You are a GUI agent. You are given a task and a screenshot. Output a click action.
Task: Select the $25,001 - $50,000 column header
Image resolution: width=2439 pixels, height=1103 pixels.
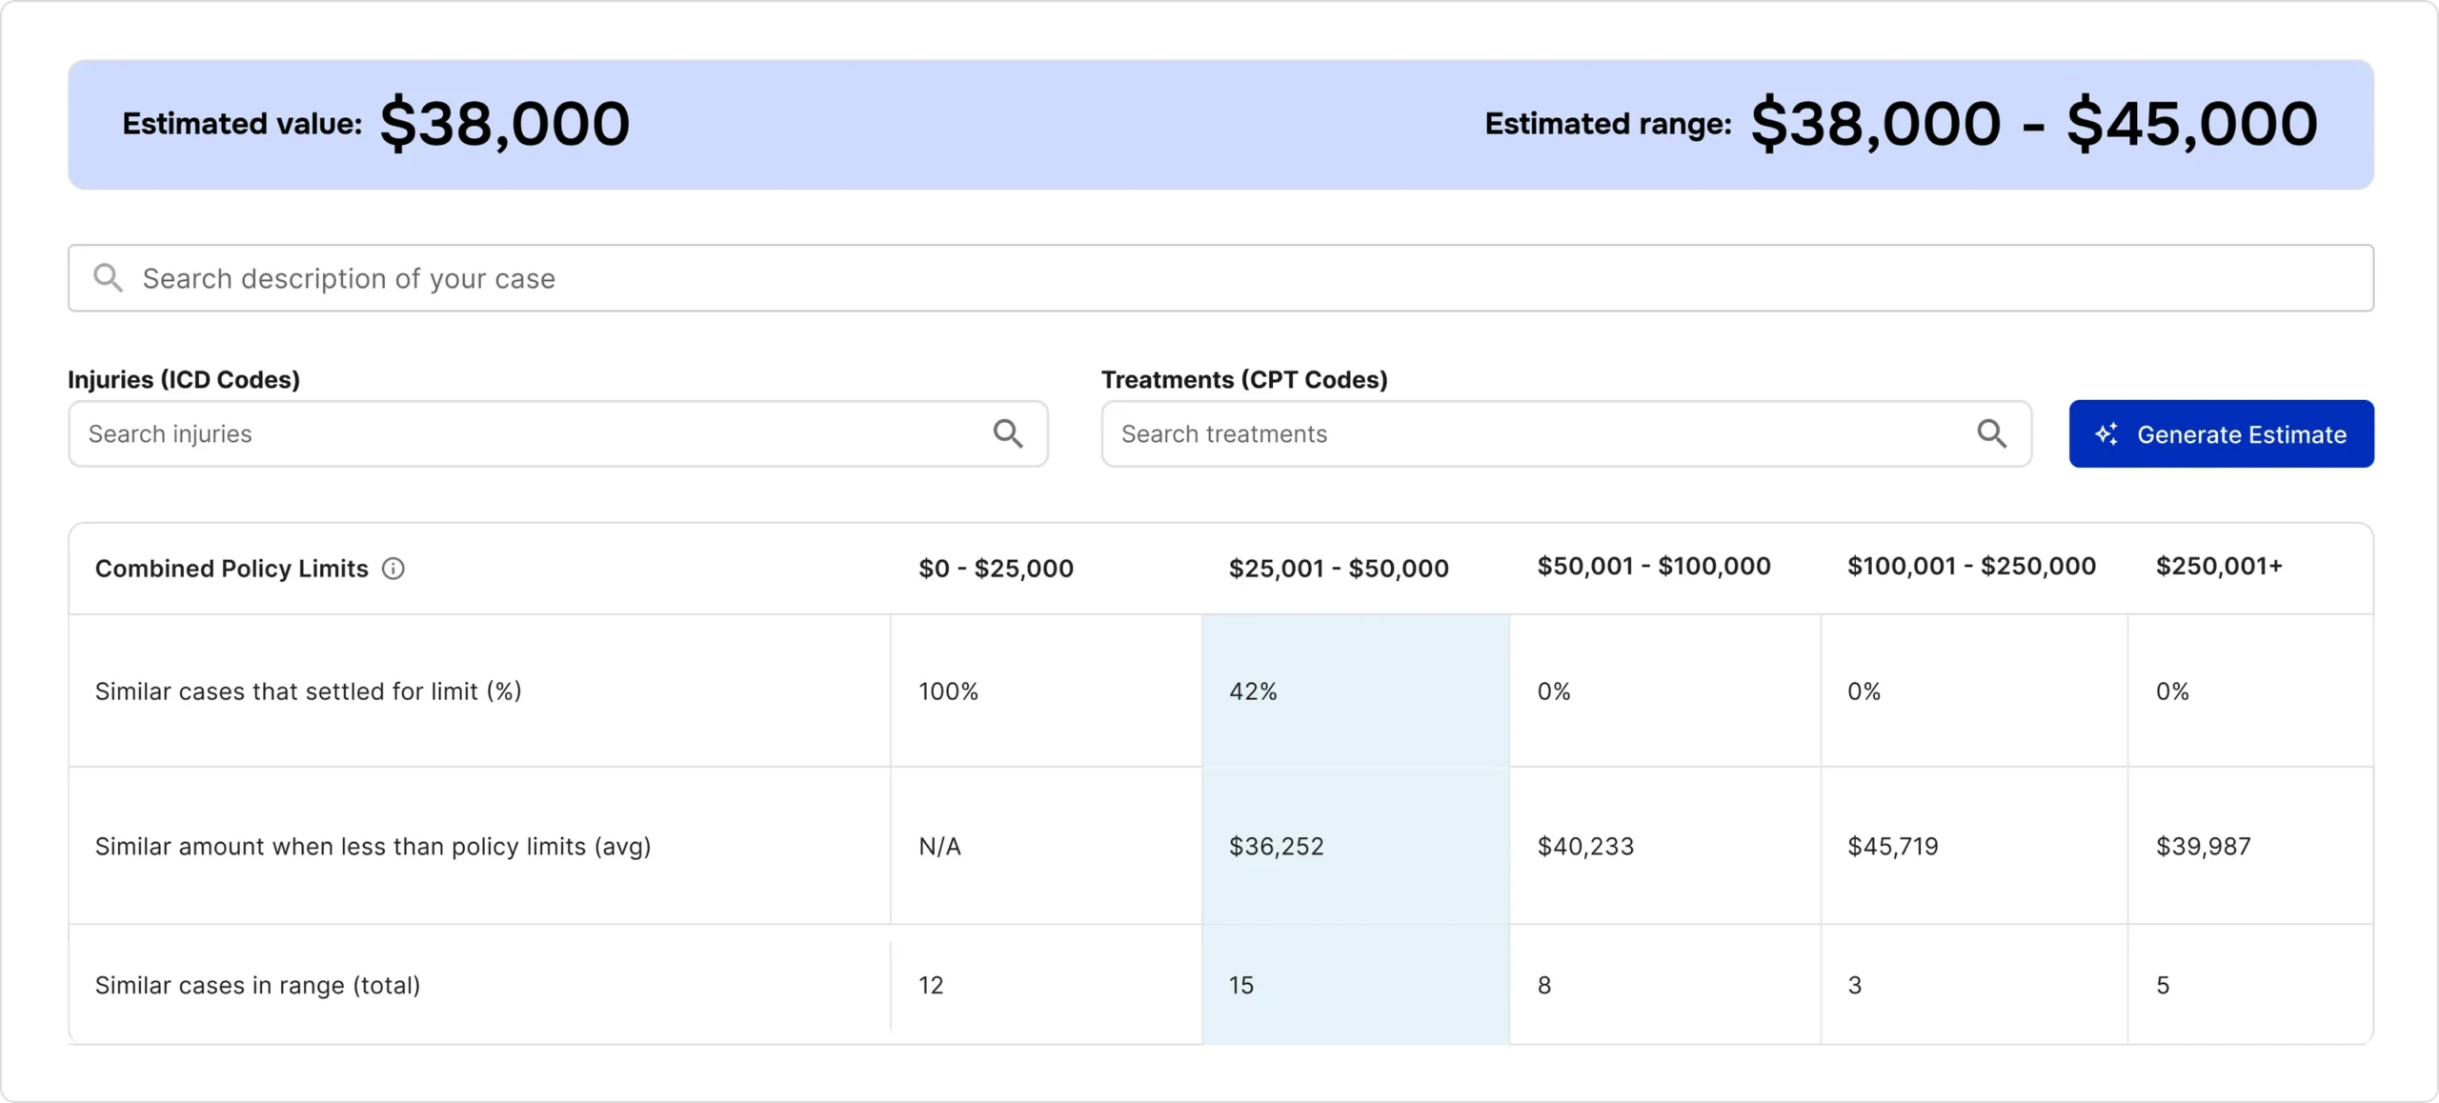[1338, 569]
